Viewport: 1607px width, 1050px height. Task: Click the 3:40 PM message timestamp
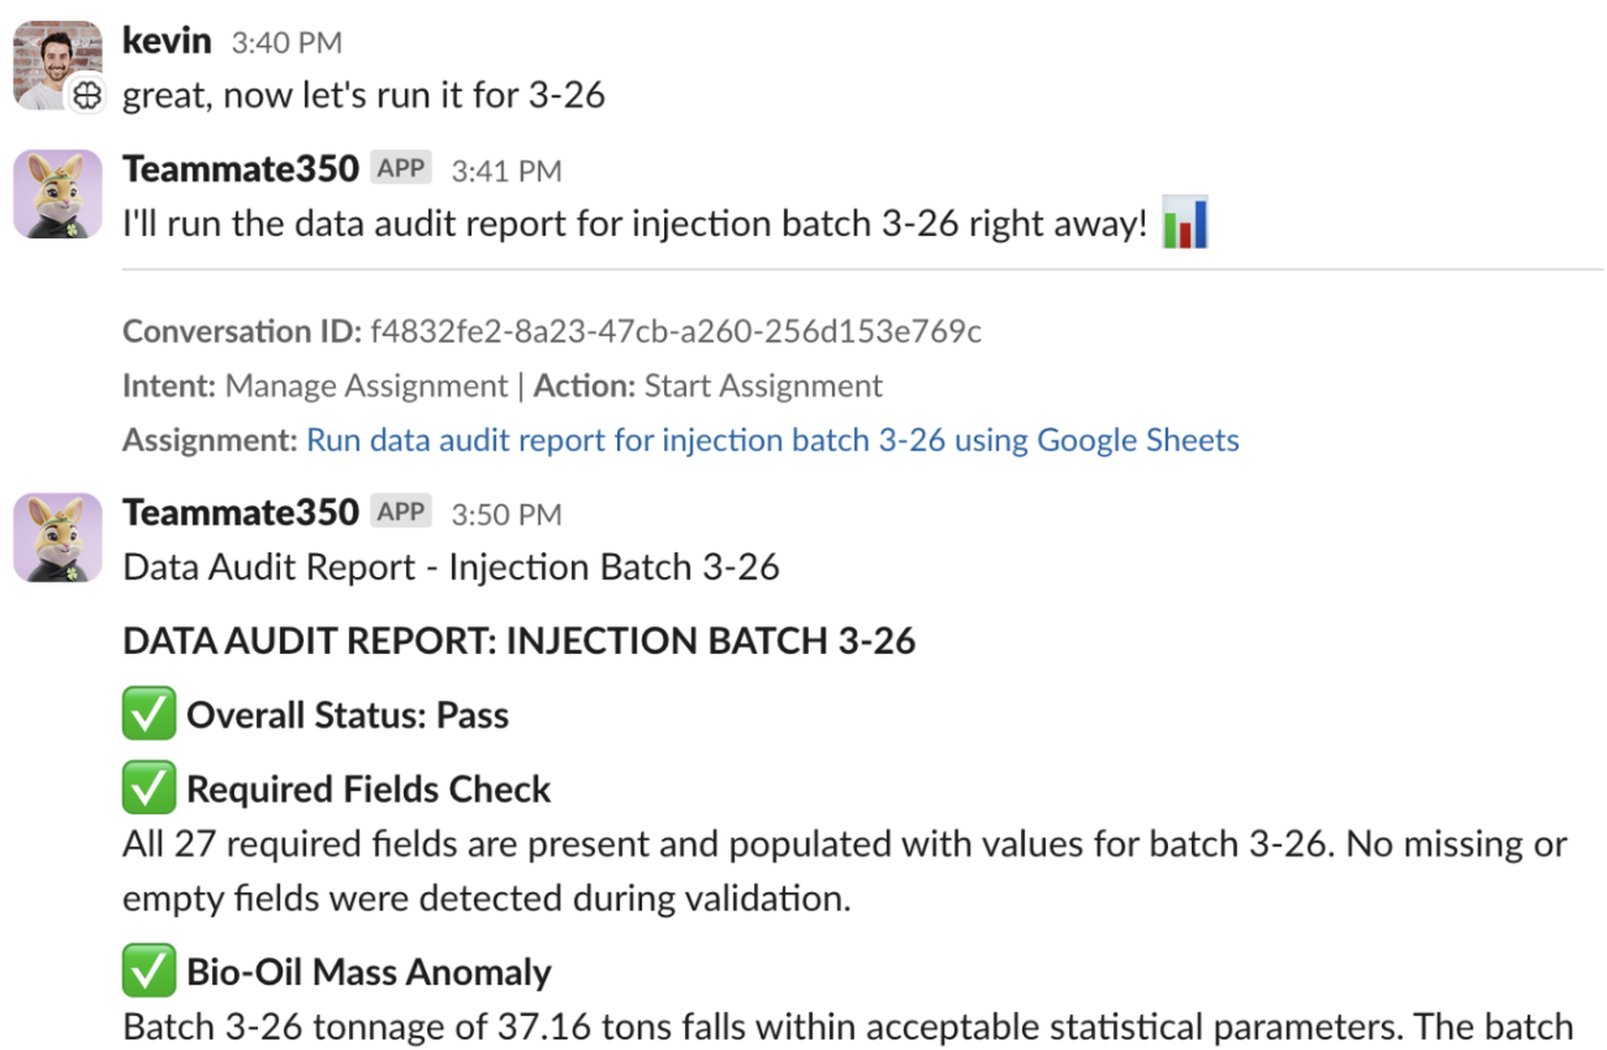coord(287,42)
